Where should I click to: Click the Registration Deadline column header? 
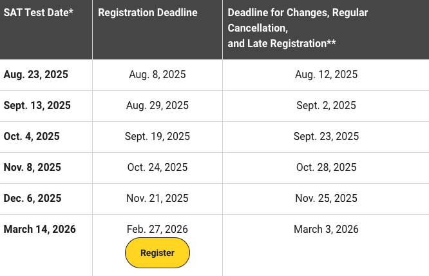point(148,13)
